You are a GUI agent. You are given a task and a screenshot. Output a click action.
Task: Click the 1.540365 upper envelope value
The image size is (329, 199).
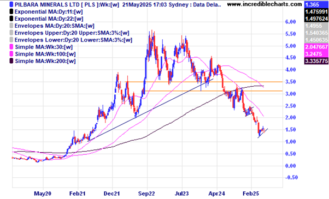pos(316,33)
